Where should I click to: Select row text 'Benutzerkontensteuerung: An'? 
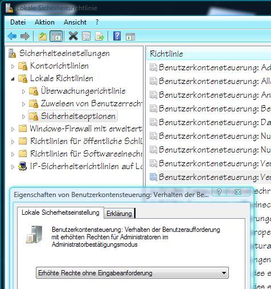[215, 95]
